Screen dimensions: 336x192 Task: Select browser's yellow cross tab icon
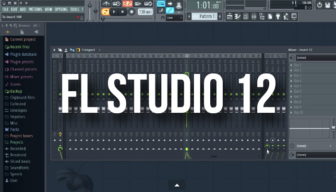(8, 32)
